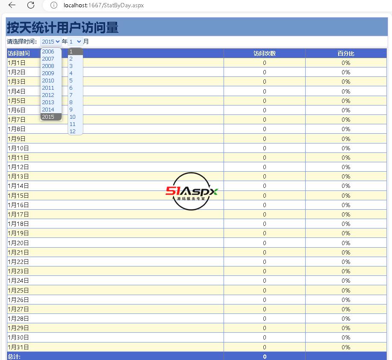Click the 51Aspx watermark logo
The image size is (392, 360).
pos(192,191)
